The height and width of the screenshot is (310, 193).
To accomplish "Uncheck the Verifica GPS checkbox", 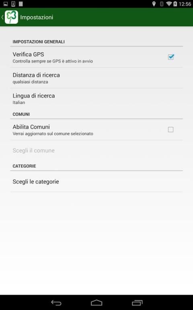I will coord(171,57).
